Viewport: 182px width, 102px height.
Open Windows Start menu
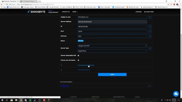tap(2, 100)
